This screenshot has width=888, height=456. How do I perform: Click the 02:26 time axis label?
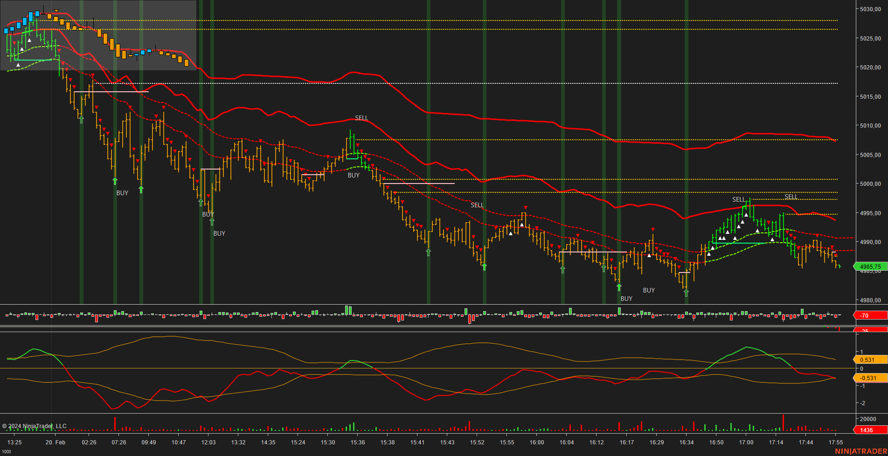click(89, 442)
